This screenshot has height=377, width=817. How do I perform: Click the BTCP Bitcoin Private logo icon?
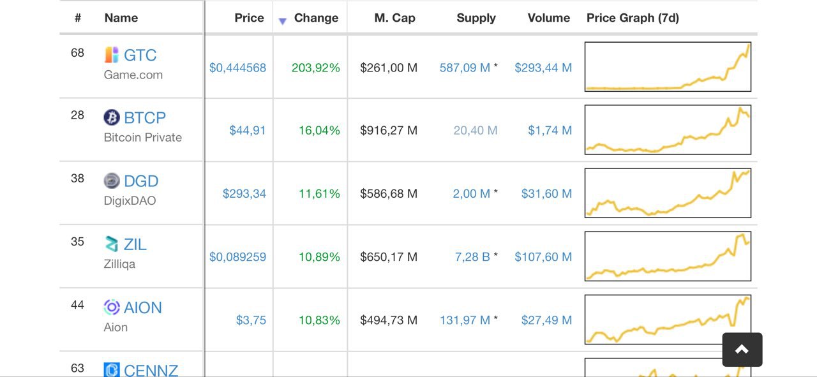coord(112,117)
